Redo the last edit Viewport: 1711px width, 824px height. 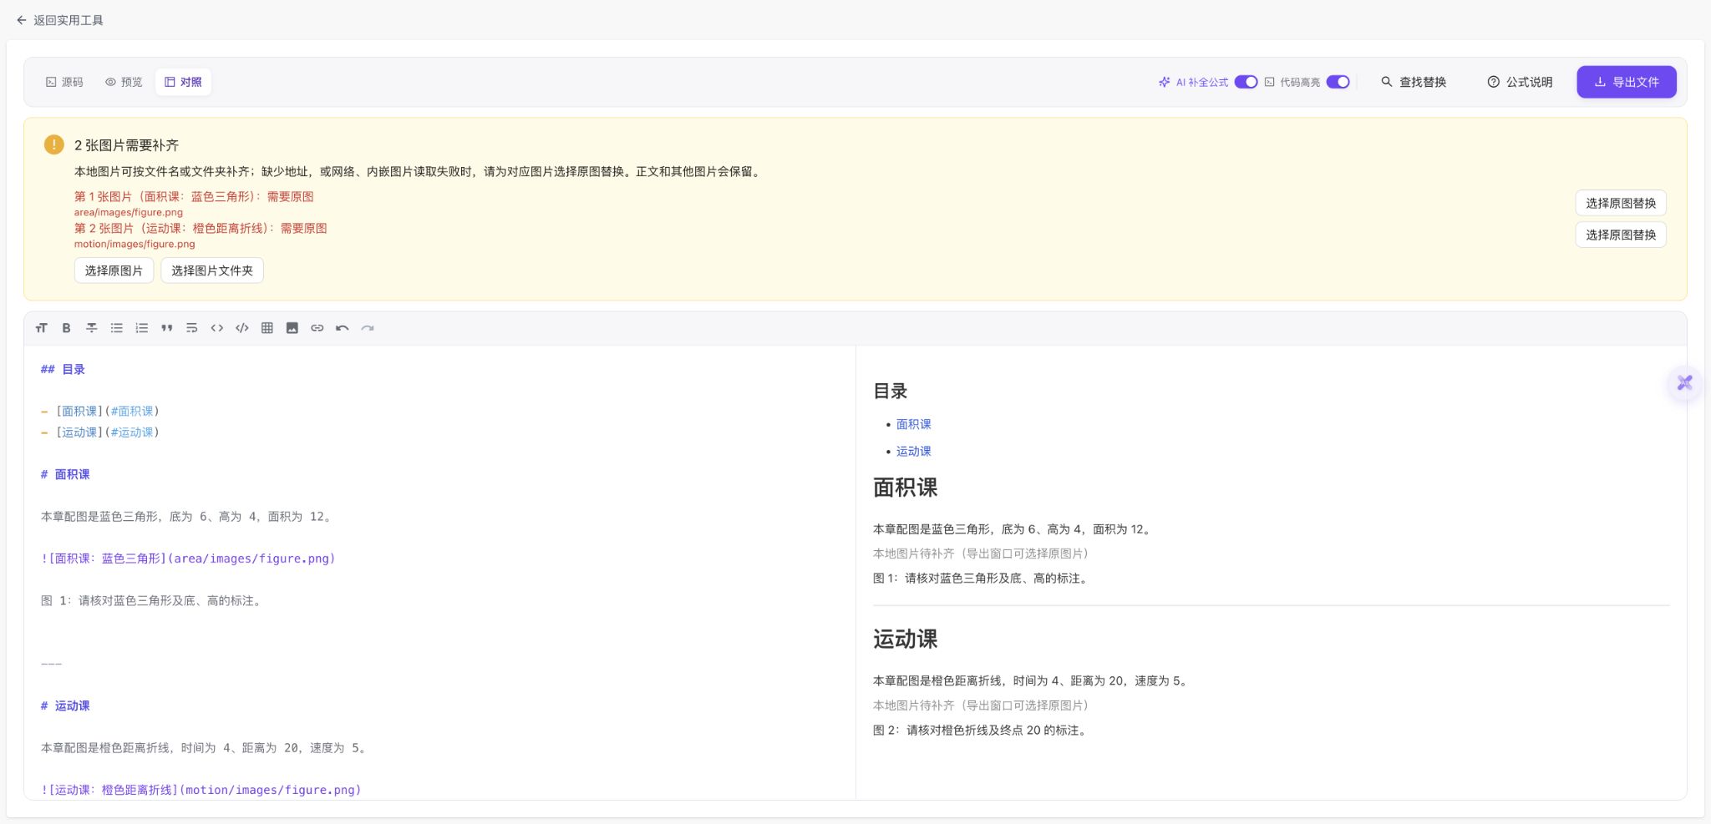click(x=368, y=328)
